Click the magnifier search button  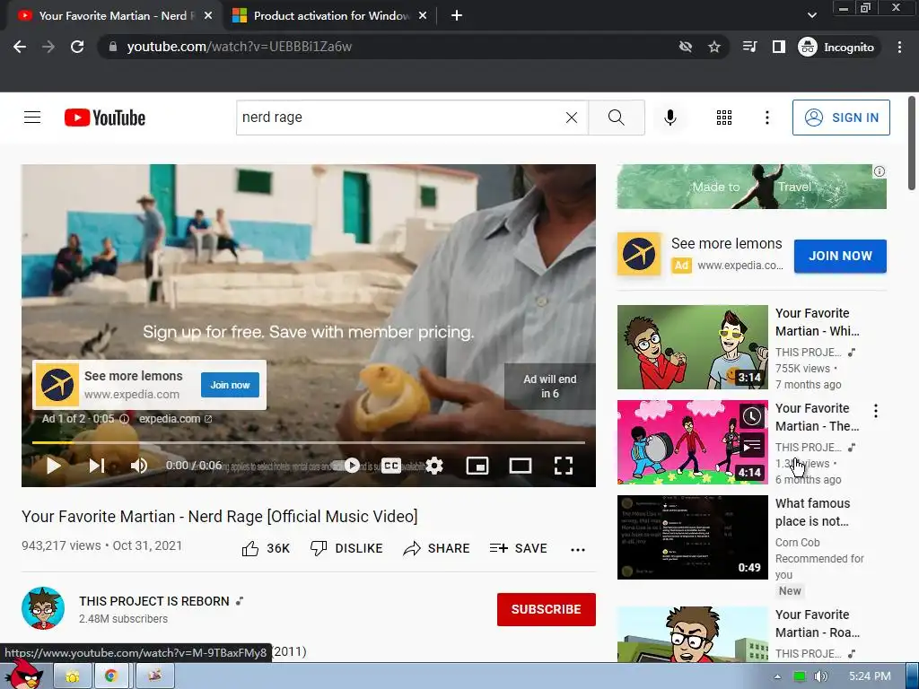[616, 118]
